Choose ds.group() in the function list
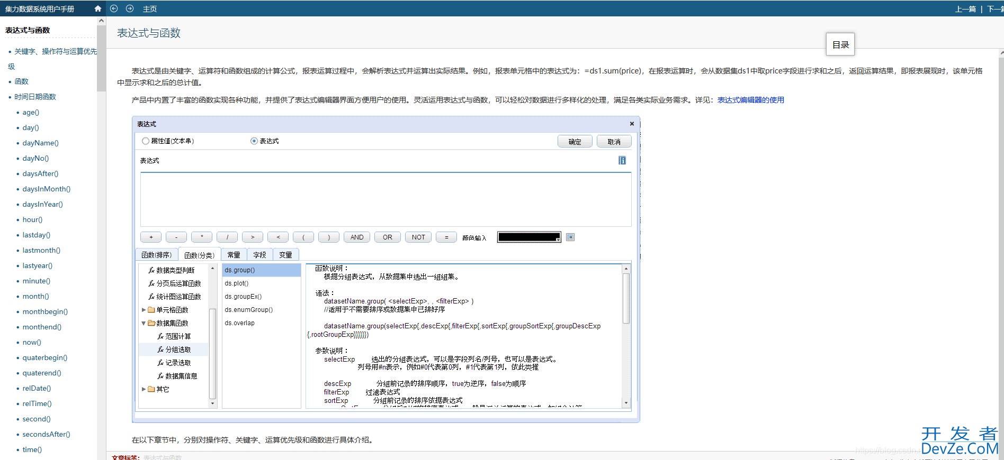The image size is (1004, 460). pos(262,270)
